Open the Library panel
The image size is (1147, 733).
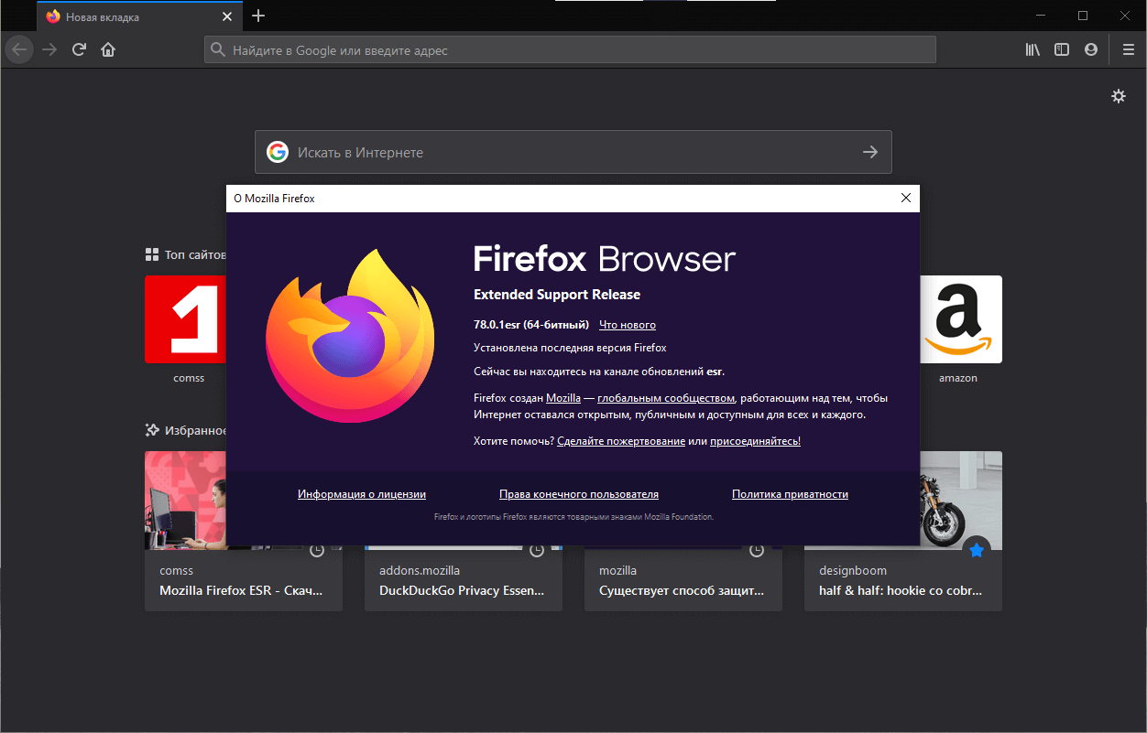tap(1032, 49)
